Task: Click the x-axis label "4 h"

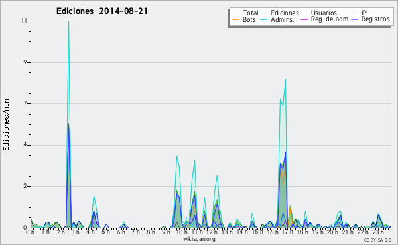Action: click(91, 232)
